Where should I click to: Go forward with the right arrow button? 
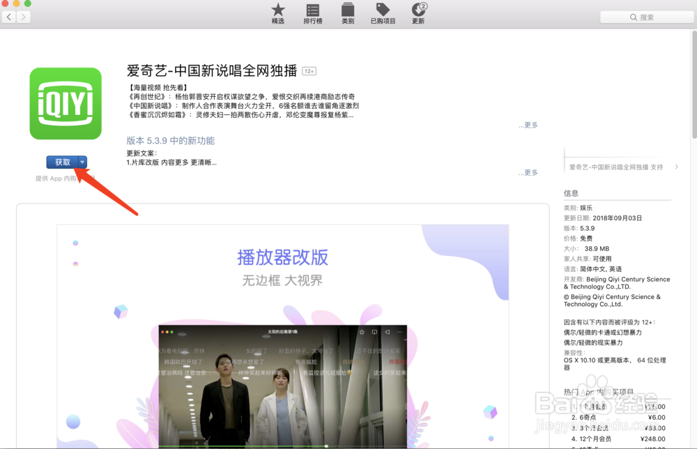tap(24, 17)
